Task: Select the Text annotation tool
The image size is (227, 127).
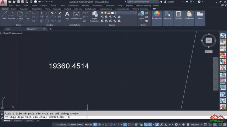Action: coord(67,16)
